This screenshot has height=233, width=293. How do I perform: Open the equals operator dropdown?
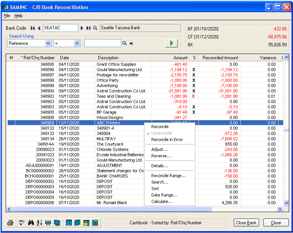pyautogui.click(x=77, y=44)
